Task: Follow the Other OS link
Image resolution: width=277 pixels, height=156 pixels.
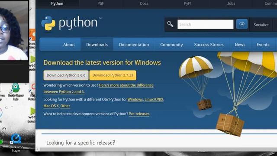Action: pos(65,106)
